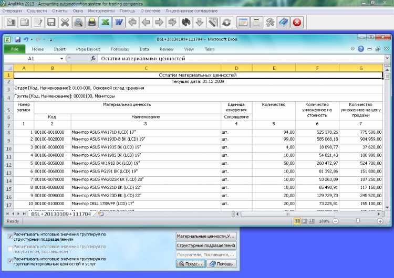Click the Excel zoom slider handle
The image size is (394, 278).
[x=358, y=221]
